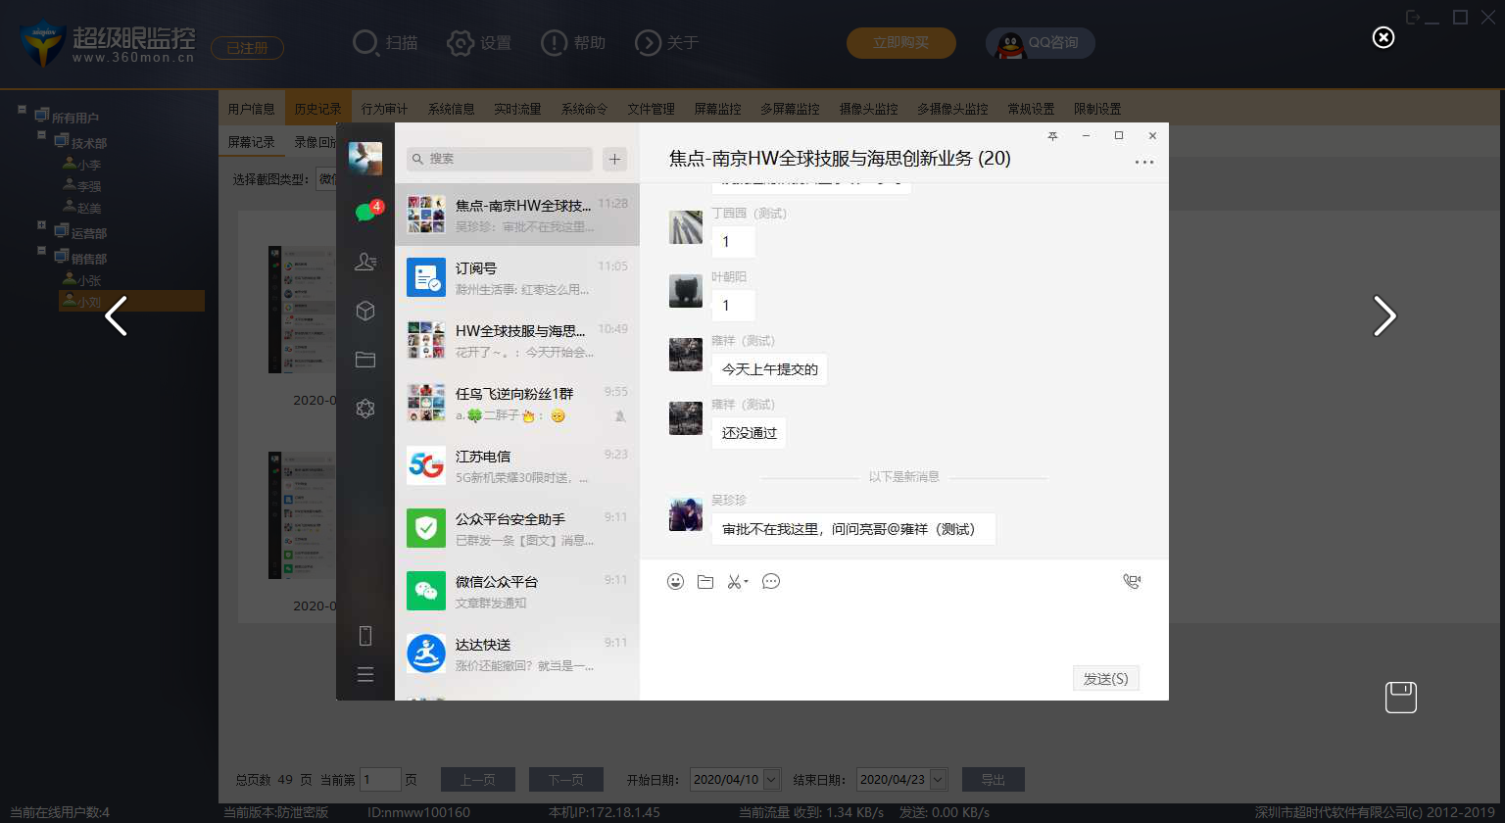The width and height of the screenshot is (1505, 823).
Task: Save the screenshot using the disk icon
Action: point(1400,697)
